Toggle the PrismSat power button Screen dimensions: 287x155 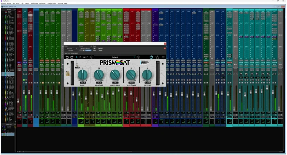[151, 57]
